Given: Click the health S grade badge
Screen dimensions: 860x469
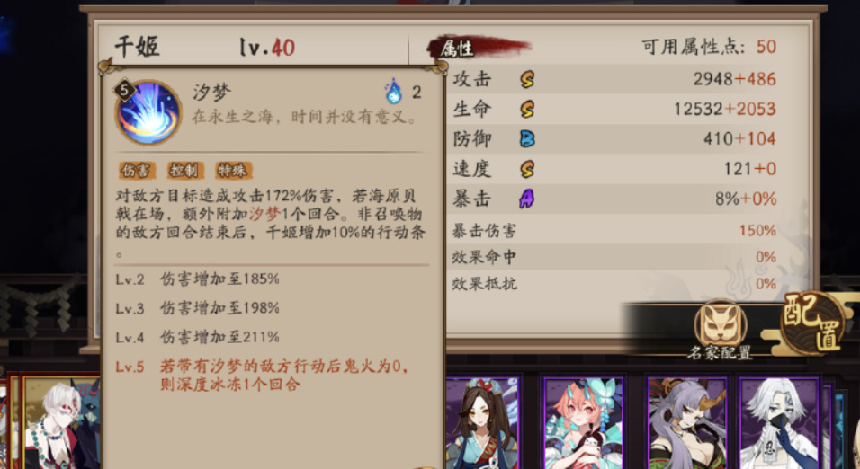Looking at the screenshot, I should tap(527, 109).
